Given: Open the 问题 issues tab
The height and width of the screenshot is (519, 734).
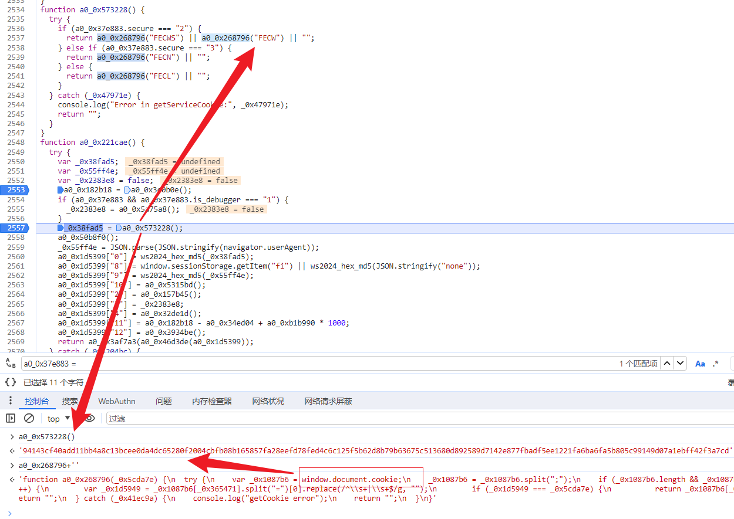Looking at the screenshot, I should click(164, 401).
